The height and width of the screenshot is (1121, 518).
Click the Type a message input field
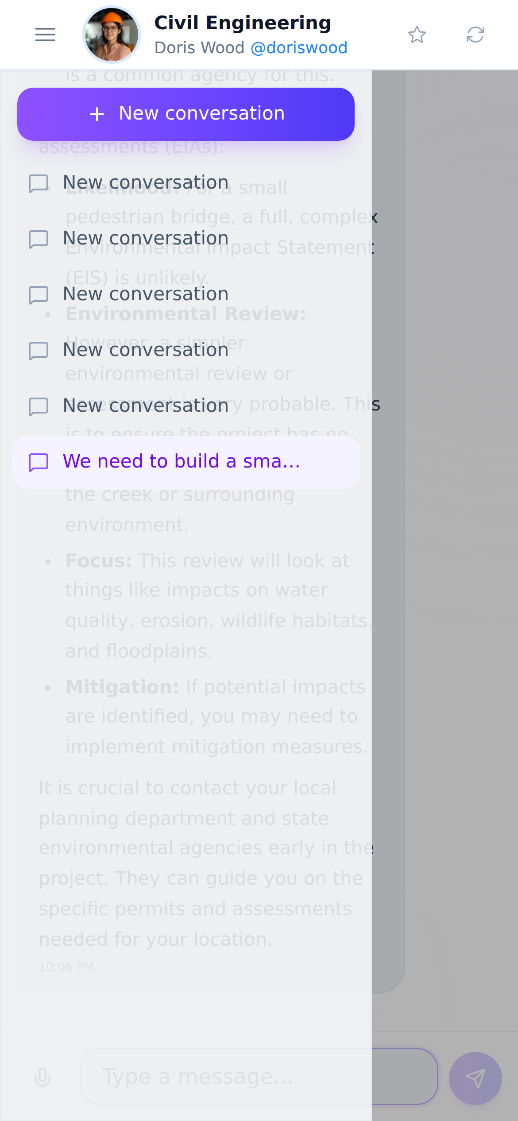[x=259, y=1076]
